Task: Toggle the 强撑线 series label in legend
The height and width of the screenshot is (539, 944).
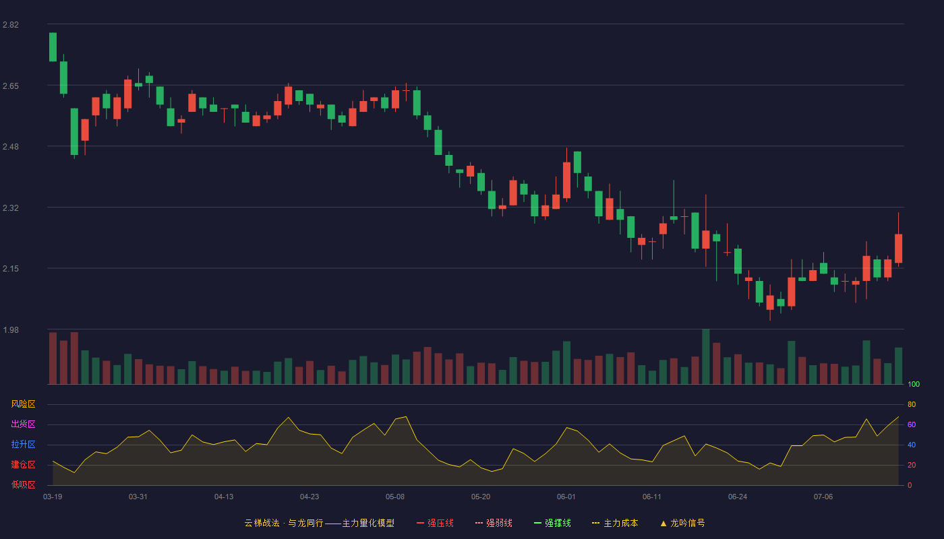Action: [558, 523]
